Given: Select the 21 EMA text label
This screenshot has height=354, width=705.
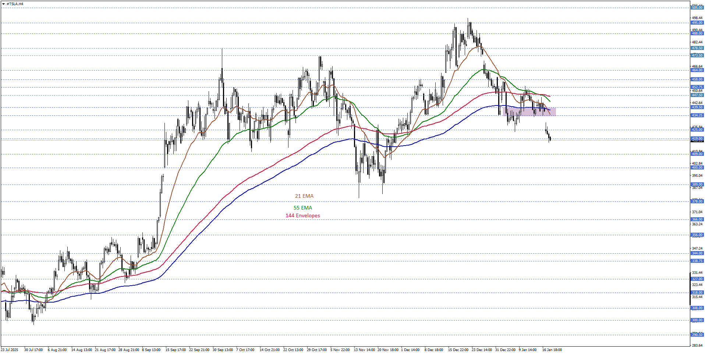Looking at the screenshot, I should pyautogui.click(x=304, y=196).
